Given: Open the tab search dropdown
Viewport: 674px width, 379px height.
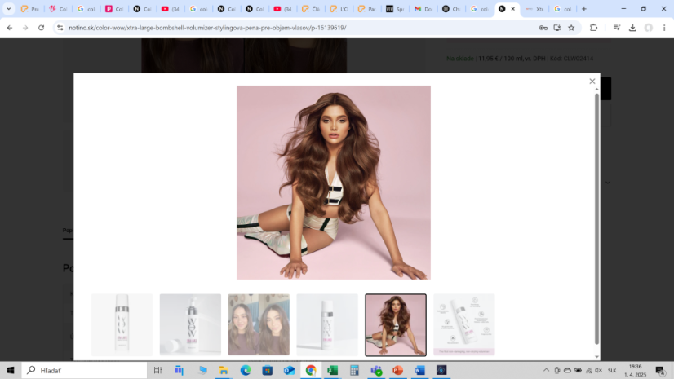Looking at the screenshot, I should (9, 9).
